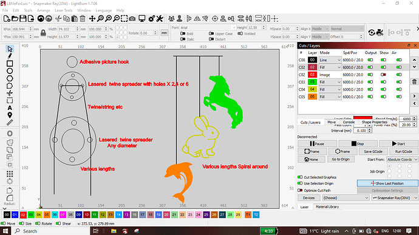Click the Windows taskbar Search box

51,231
